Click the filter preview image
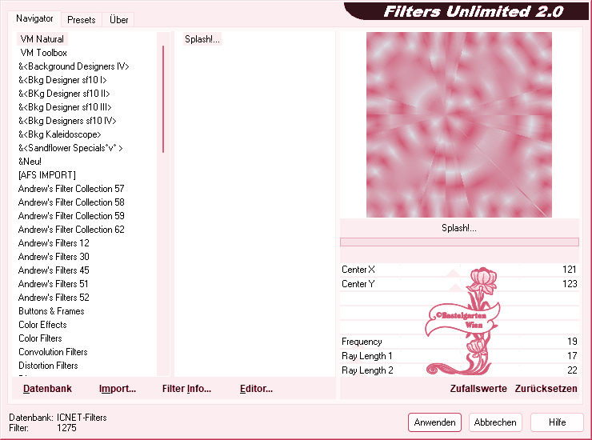 (458, 125)
